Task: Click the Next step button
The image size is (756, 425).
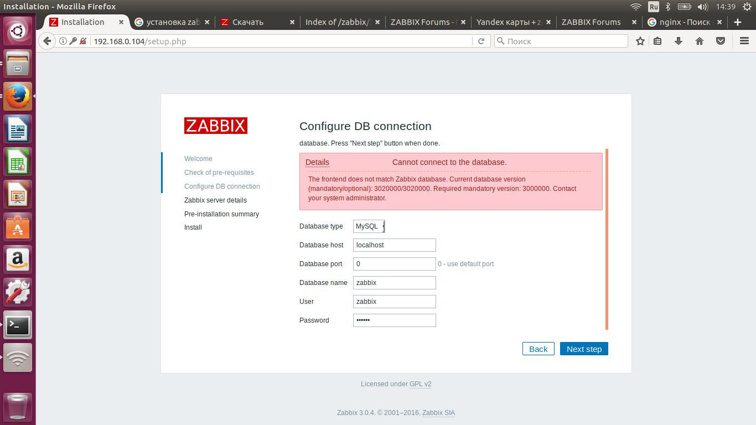Action: tap(584, 349)
